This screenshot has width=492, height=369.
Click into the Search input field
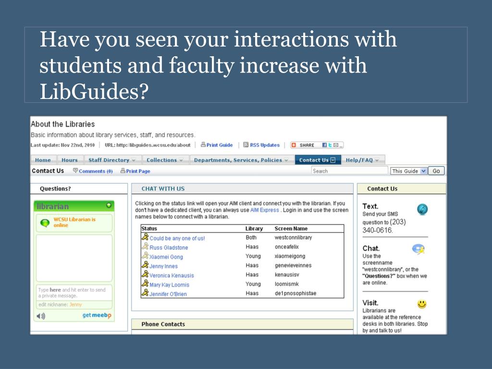pos(350,171)
